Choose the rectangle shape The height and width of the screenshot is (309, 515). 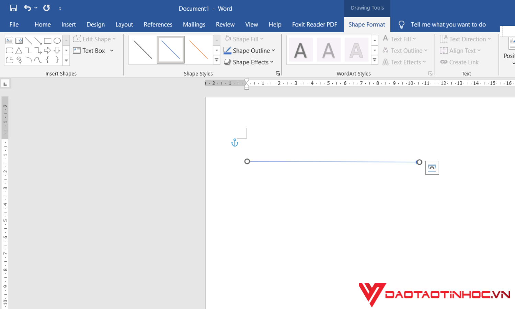tap(48, 41)
